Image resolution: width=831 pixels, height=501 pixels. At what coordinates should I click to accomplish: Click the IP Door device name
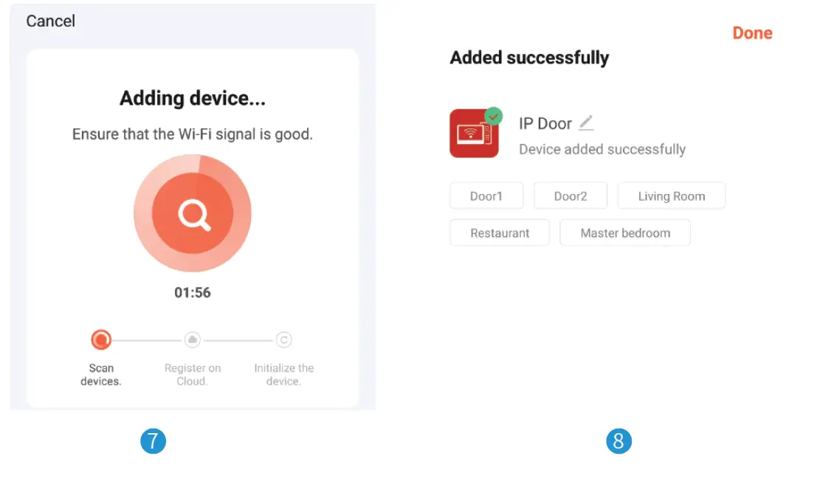[x=545, y=124]
